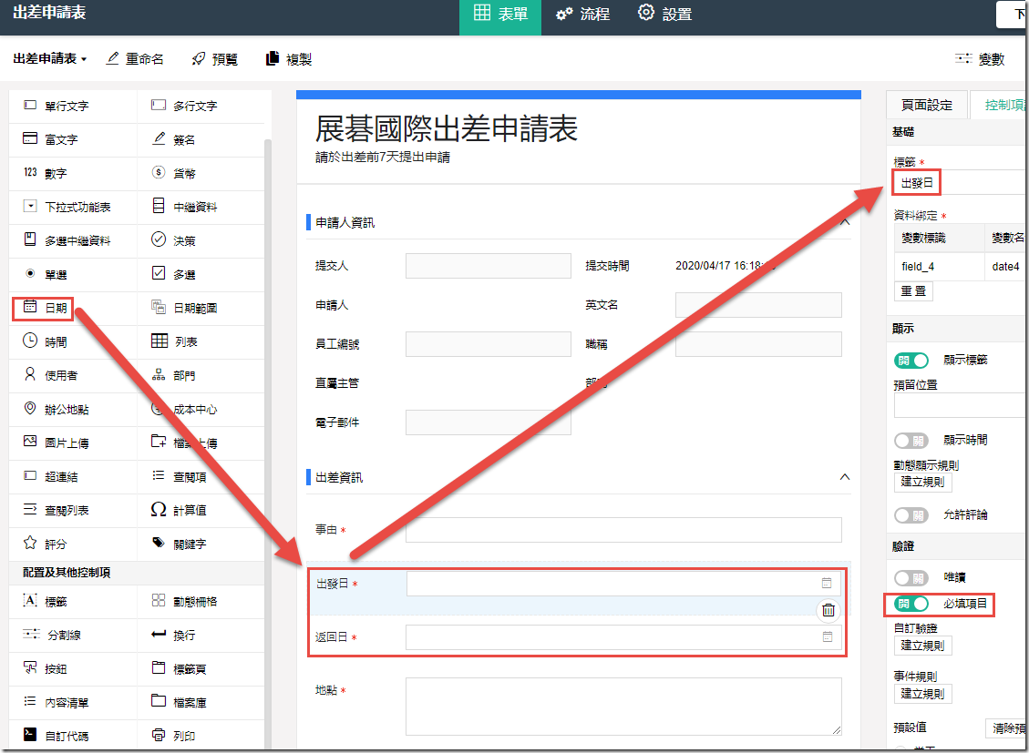
Task: Click the 預留位置 placeholder input
Action: point(962,406)
